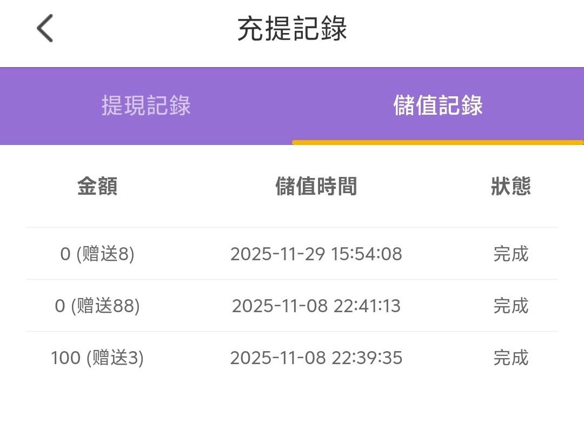Click 完成 status of the 22:39:35 record
Screen dimensions: 584x435
point(510,358)
